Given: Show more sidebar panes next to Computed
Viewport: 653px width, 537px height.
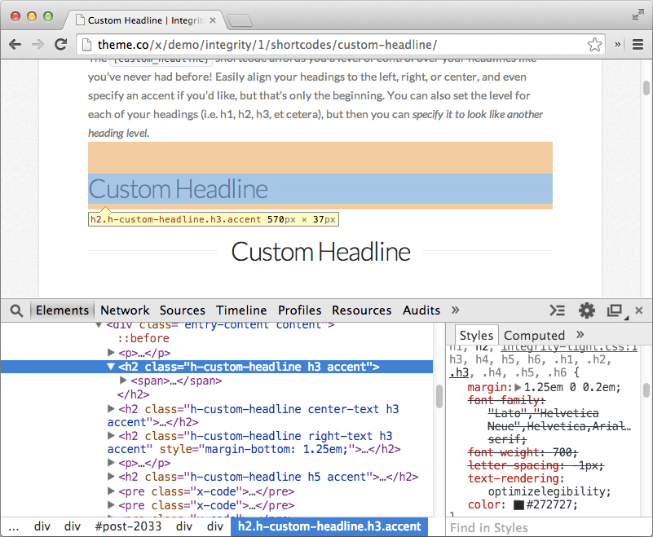Looking at the screenshot, I should click(580, 334).
